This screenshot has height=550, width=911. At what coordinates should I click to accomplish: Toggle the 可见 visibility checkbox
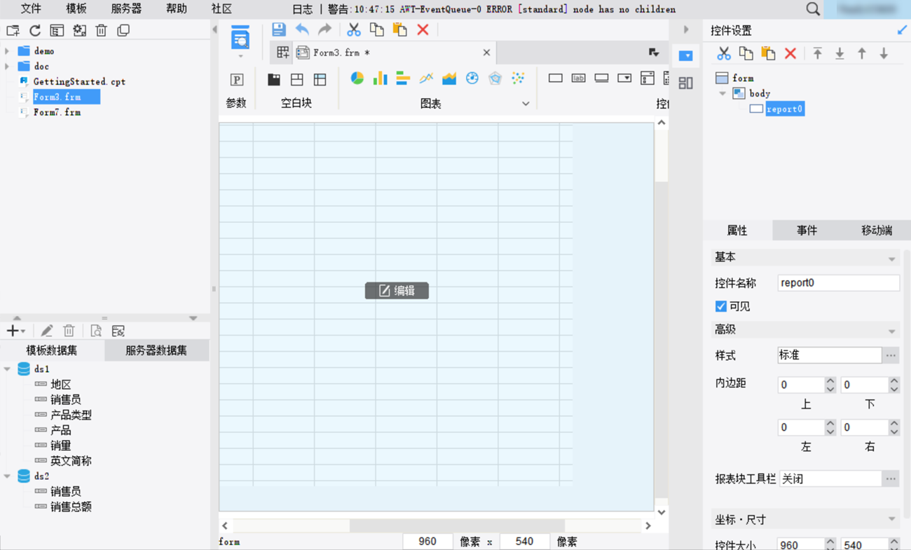point(720,306)
